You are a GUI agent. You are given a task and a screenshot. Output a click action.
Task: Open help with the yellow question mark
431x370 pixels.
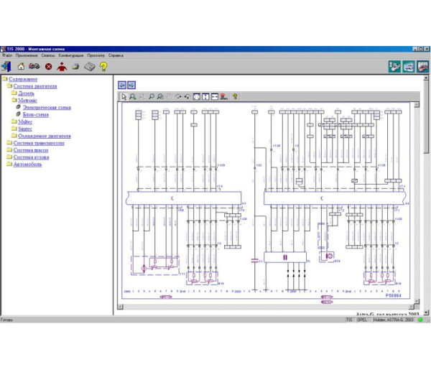point(103,67)
